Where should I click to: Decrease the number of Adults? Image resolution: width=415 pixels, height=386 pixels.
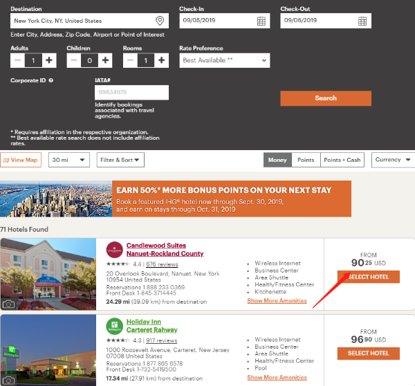(x=18, y=60)
